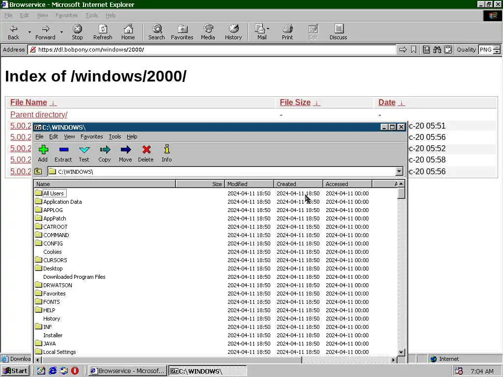Image resolution: width=503 pixels, height=377 pixels.
Task: Sort 7-Zip list by Size column
Action: pyautogui.click(x=200, y=184)
